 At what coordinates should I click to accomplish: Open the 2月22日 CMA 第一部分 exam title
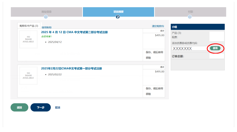click(71, 69)
